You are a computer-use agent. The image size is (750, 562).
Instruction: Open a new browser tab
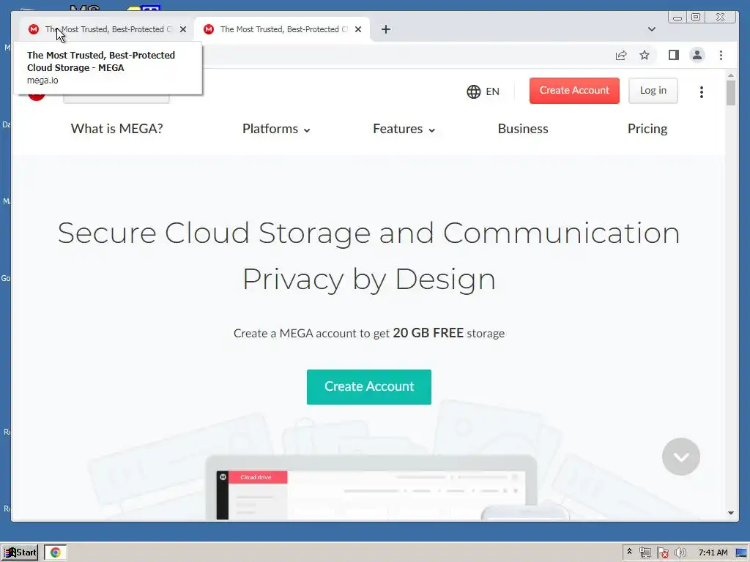pos(385,29)
